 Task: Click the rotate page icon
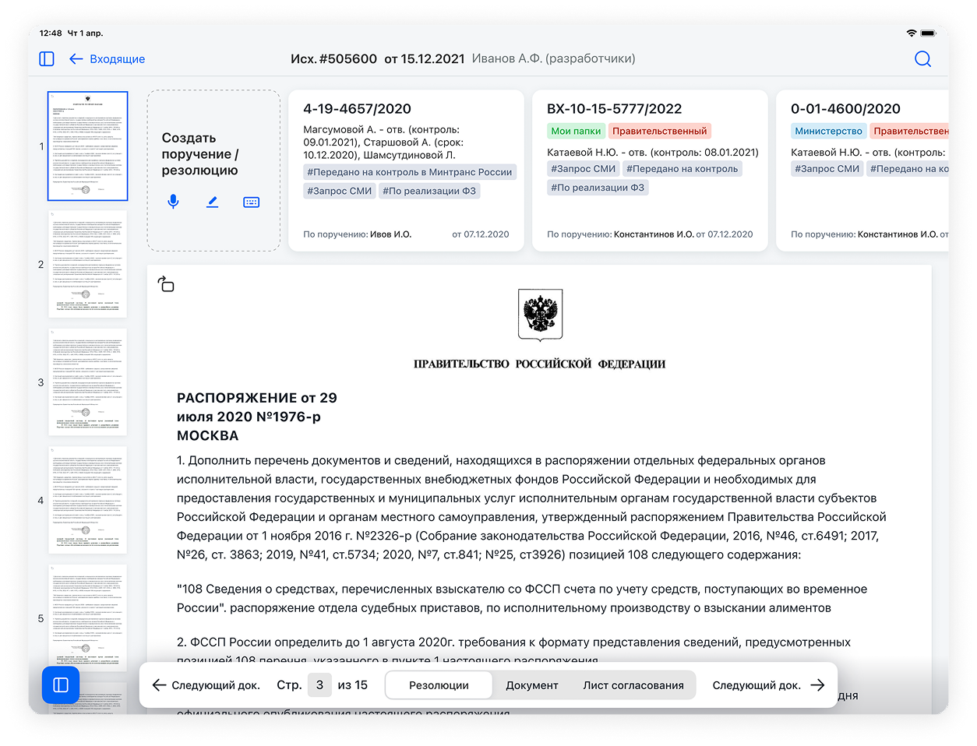[x=166, y=284]
